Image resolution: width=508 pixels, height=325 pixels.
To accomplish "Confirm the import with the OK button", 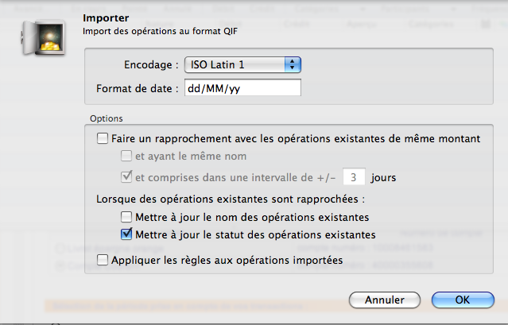I will tap(463, 300).
